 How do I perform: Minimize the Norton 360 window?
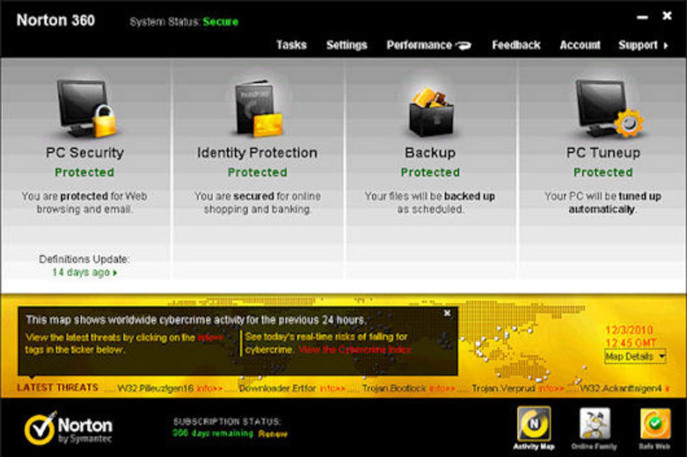pyautogui.click(x=642, y=17)
